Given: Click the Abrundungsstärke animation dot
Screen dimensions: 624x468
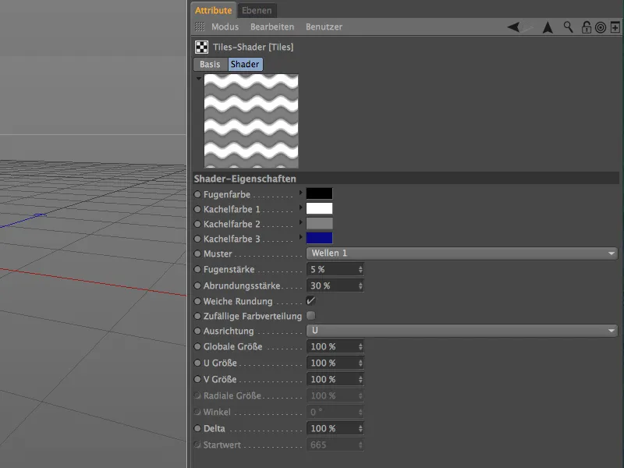Looking at the screenshot, I should click(197, 285).
